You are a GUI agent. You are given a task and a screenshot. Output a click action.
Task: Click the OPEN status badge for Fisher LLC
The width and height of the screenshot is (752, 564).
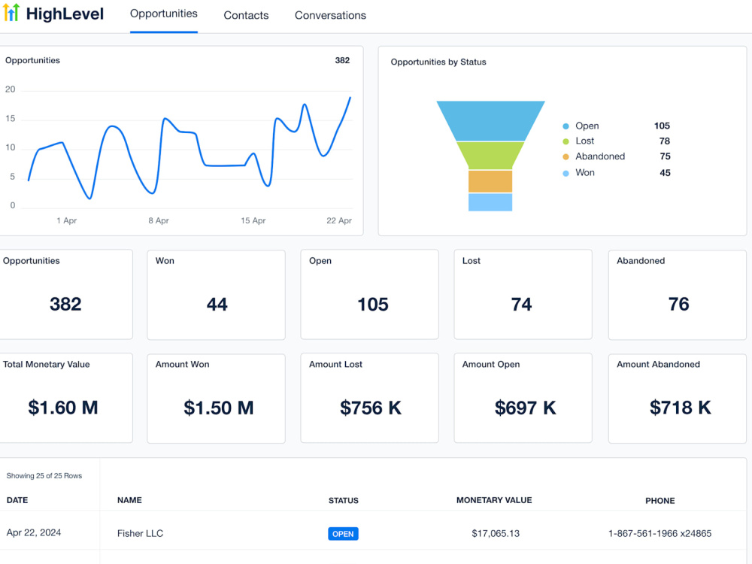(x=343, y=534)
